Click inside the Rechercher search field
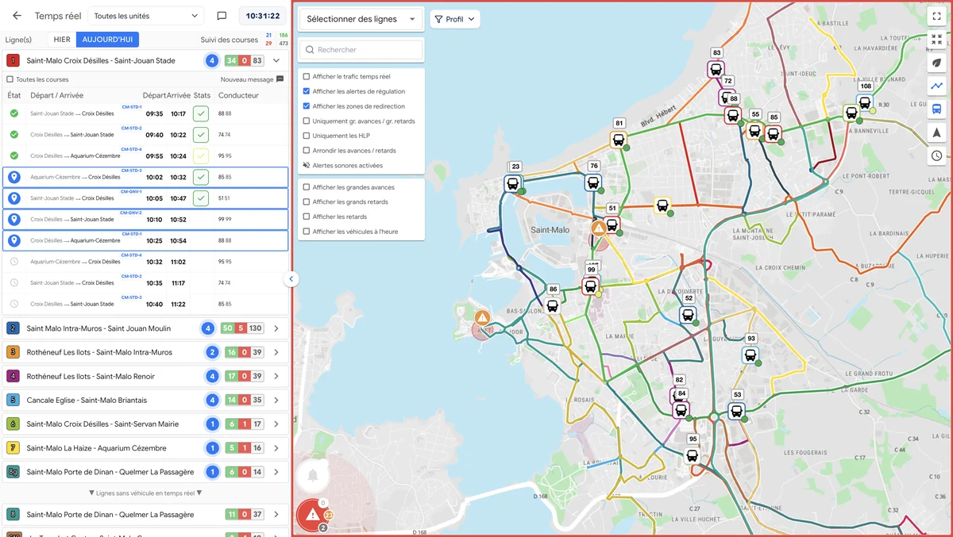 pos(361,49)
